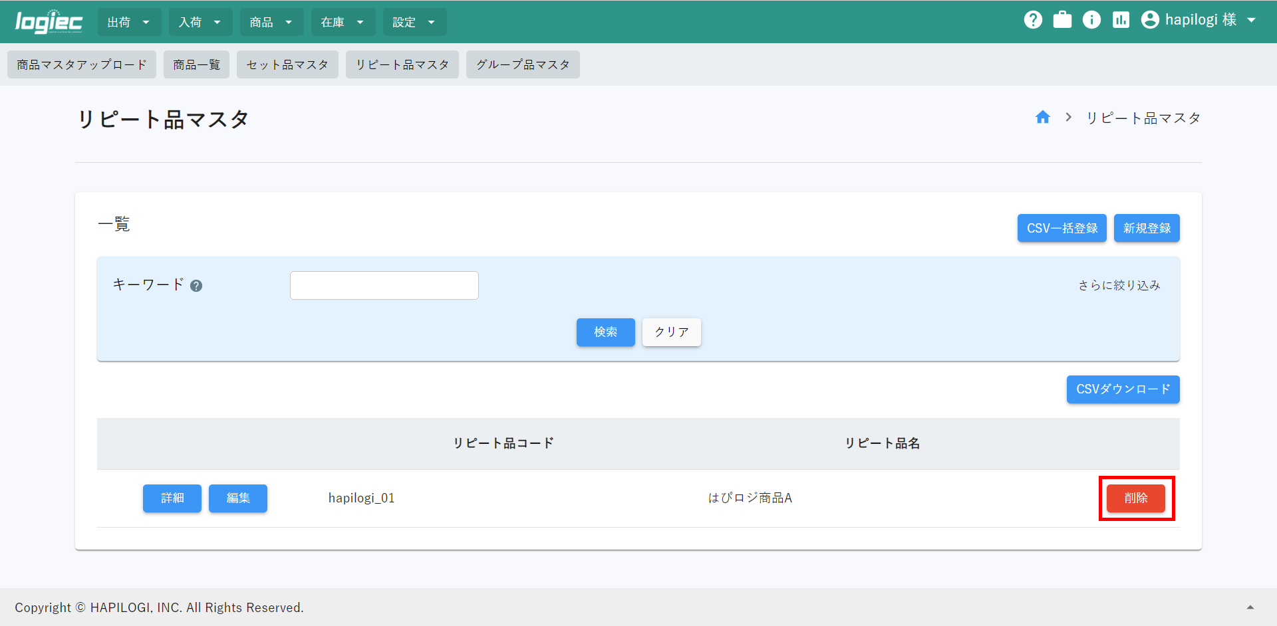Click the 検索 search button
Screen dimensions: 1277x626
point(605,332)
